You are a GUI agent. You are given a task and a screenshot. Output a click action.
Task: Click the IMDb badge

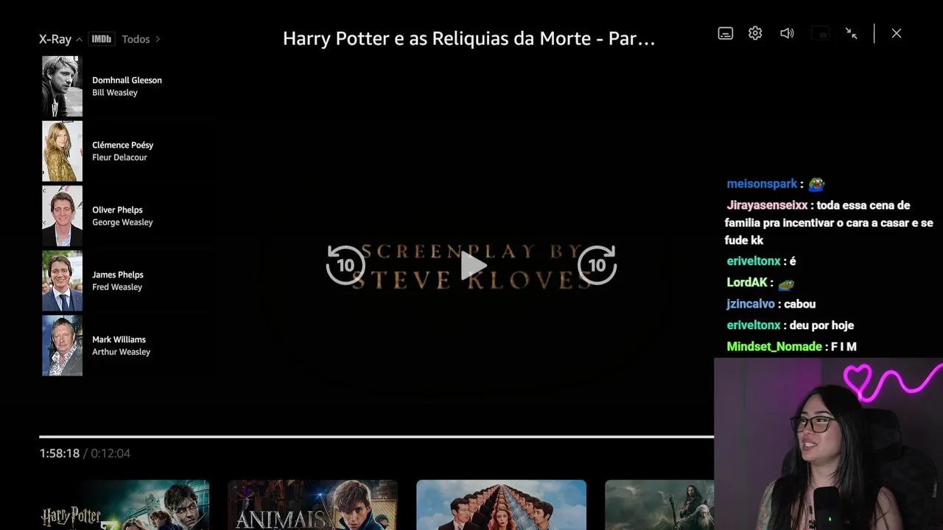point(101,39)
